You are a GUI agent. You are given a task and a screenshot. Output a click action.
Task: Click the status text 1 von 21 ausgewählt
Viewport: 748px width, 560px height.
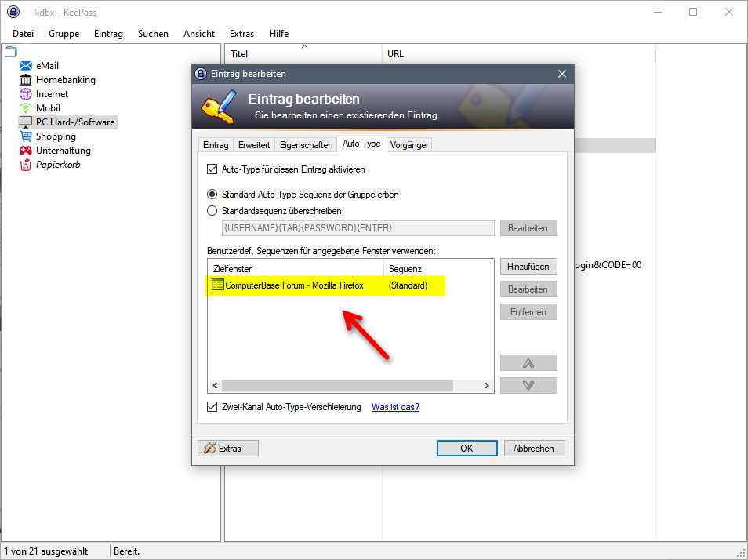coord(46,551)
